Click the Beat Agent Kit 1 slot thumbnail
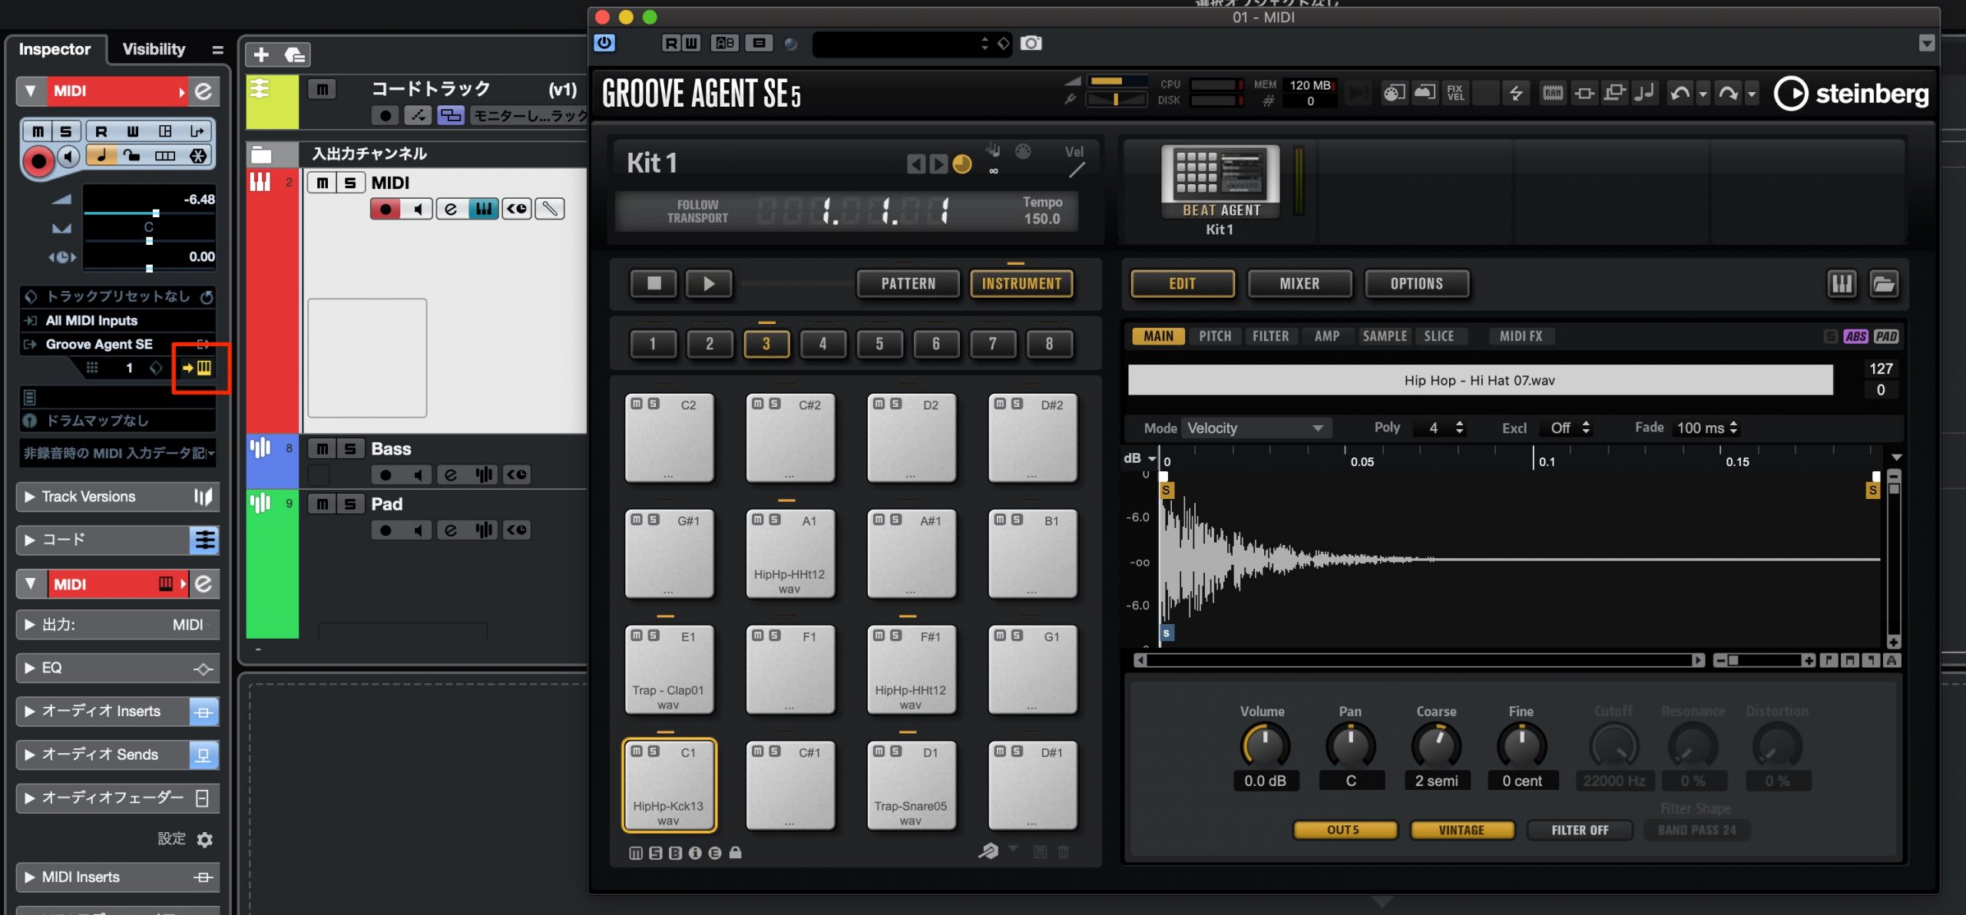 (1220, 183)
